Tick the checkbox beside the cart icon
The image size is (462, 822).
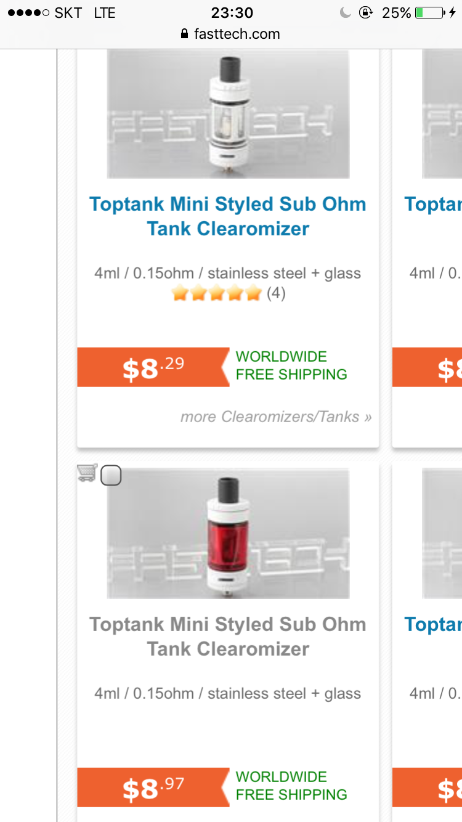pyautogui.click(x=111, y=476)
